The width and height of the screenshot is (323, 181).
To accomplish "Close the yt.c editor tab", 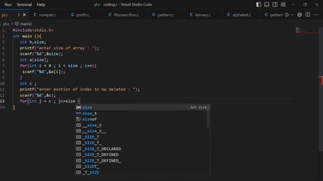I will (24, 15).
